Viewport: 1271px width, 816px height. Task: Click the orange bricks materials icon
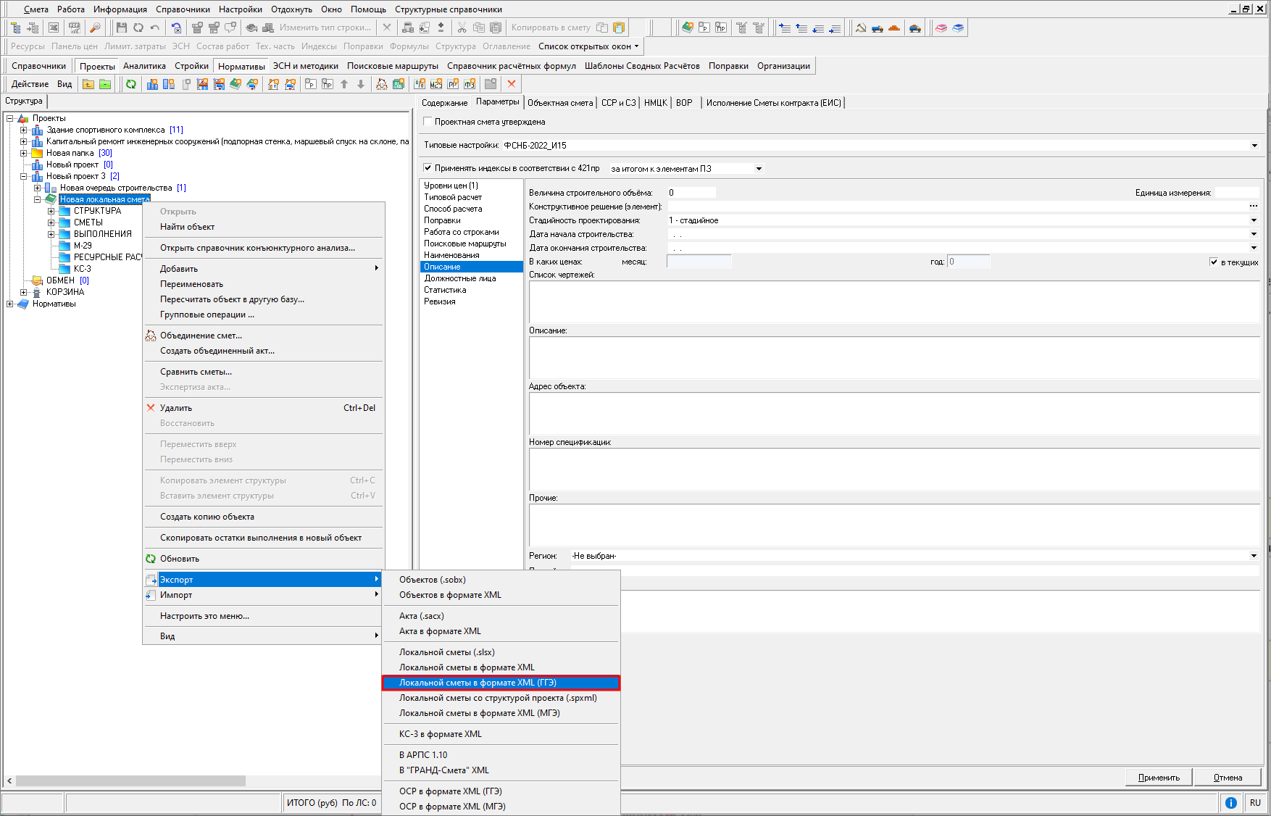894,28
